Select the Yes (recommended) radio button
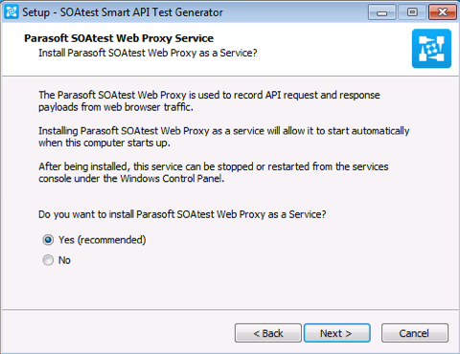 tap(48, 240)
